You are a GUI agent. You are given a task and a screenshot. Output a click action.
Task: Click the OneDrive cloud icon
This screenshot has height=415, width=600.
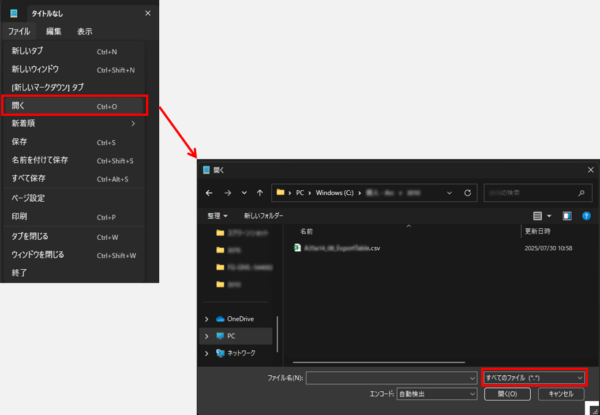click(x=220, y=319)
